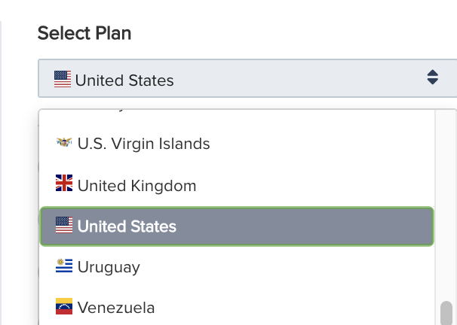Click the United Kingdom Union Jack flag
Image resolution: width=457 pixels, height=325 pixels.
coord(64,184)
